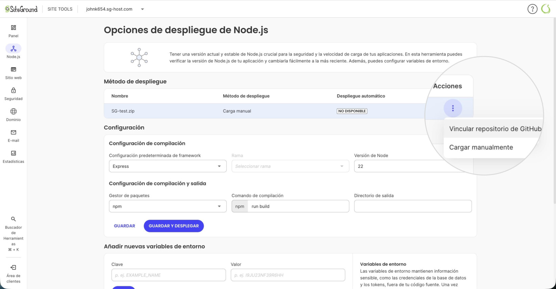Click the johnk654.sg-host.com site name
Image resolution: width=556 pixels, height=289 pixels.
[x=109, y=9]
